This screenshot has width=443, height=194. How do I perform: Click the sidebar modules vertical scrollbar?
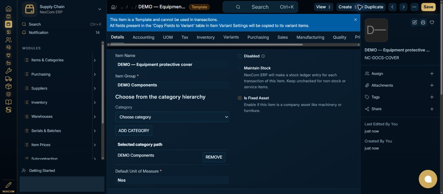(x=103, y=83)
